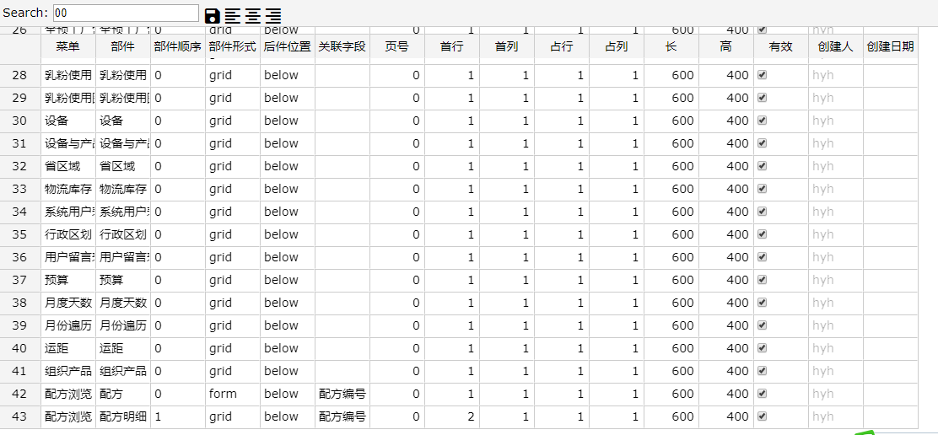Click 高 value 400 in row 36
The image size is (938, 435).
[726, 257]
